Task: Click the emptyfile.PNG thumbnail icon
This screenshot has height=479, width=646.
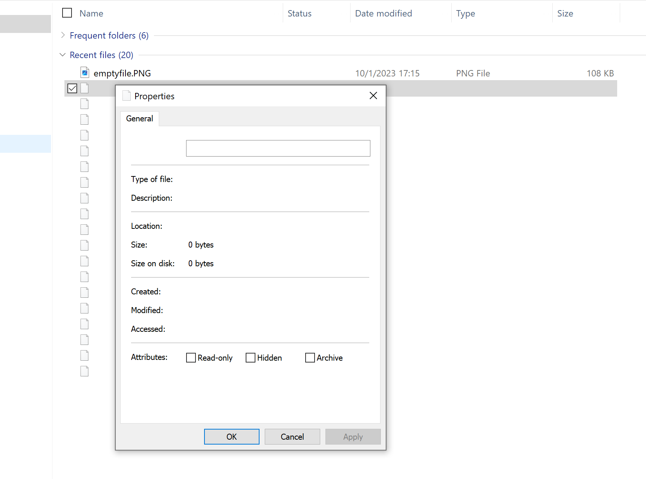Action: tap(85, 72)
